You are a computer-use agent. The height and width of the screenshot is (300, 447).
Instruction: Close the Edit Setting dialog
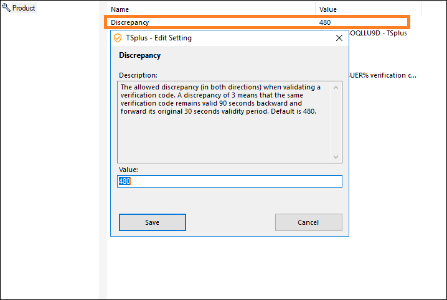[339, 38]
